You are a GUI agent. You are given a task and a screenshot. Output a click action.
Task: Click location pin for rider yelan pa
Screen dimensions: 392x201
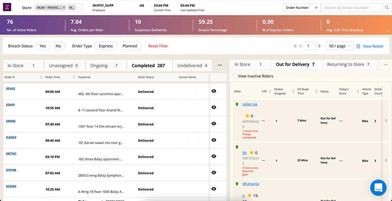point(237,104)
